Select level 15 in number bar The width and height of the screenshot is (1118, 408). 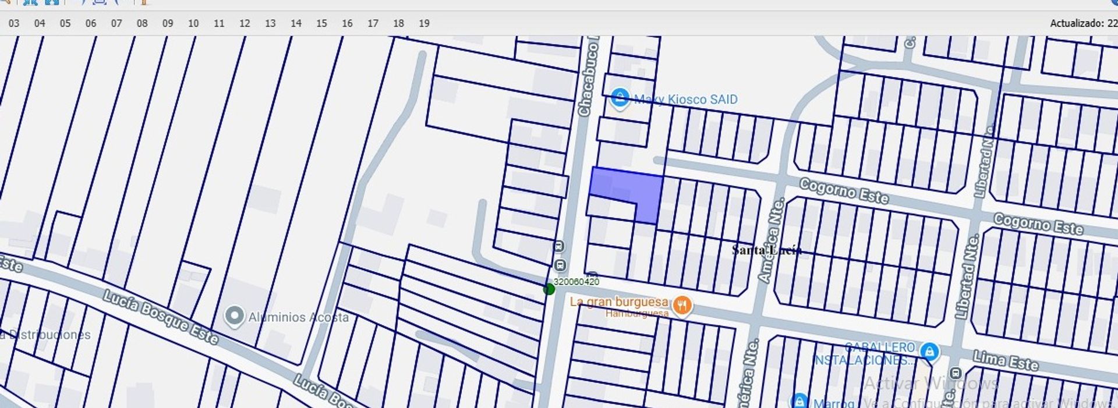click(x=321, y=23)
